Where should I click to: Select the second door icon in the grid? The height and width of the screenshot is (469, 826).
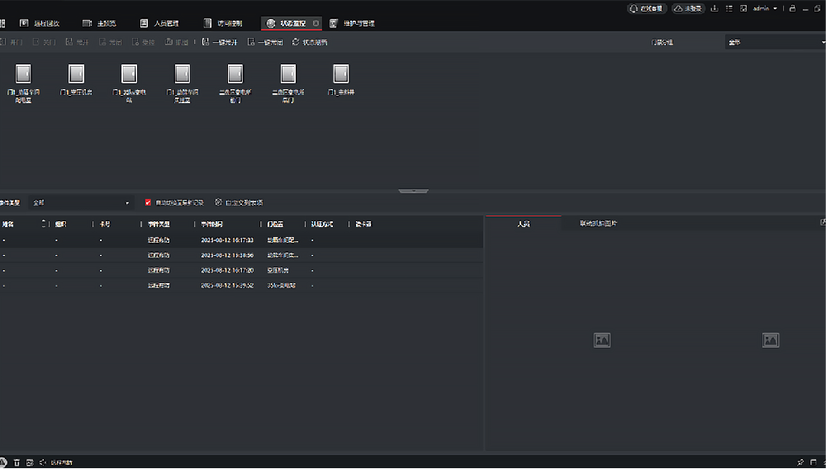click(x=76, y=74)
